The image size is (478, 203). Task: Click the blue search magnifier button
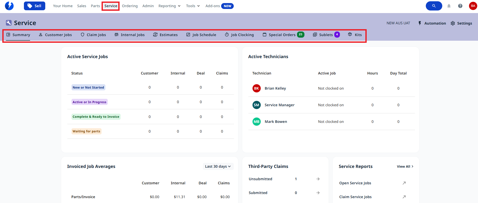click(434, 6)
